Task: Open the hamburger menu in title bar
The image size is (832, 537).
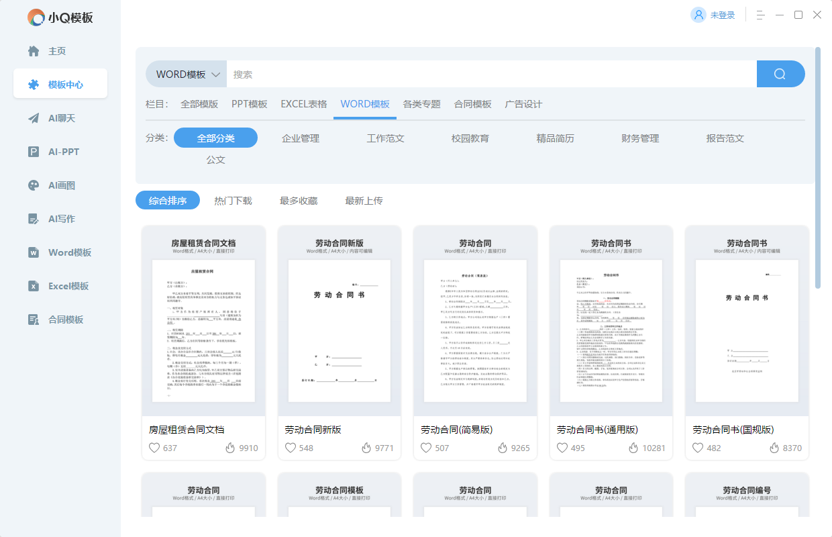Action: (761, 15)
